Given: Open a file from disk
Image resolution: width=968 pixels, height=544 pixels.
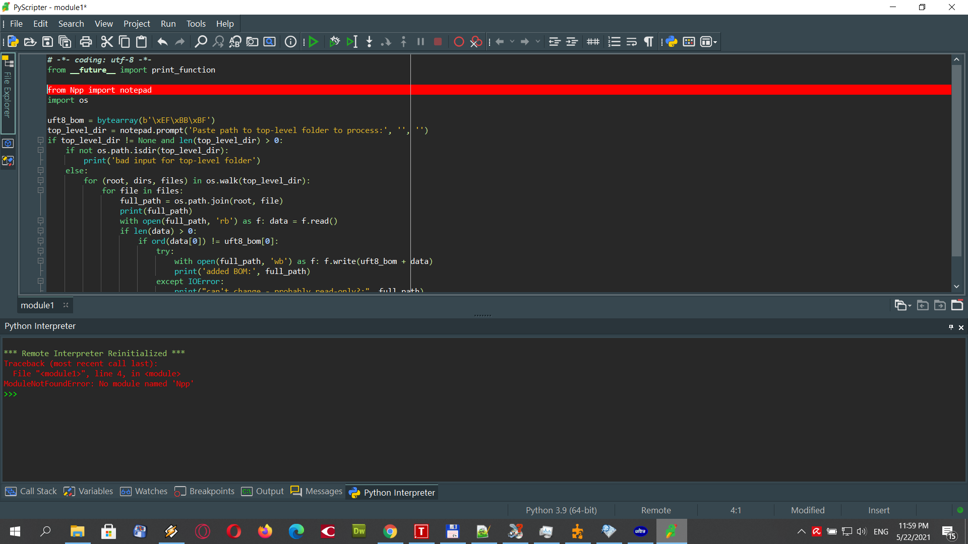Looking at the screenshot, I should [x=30, y=42].
